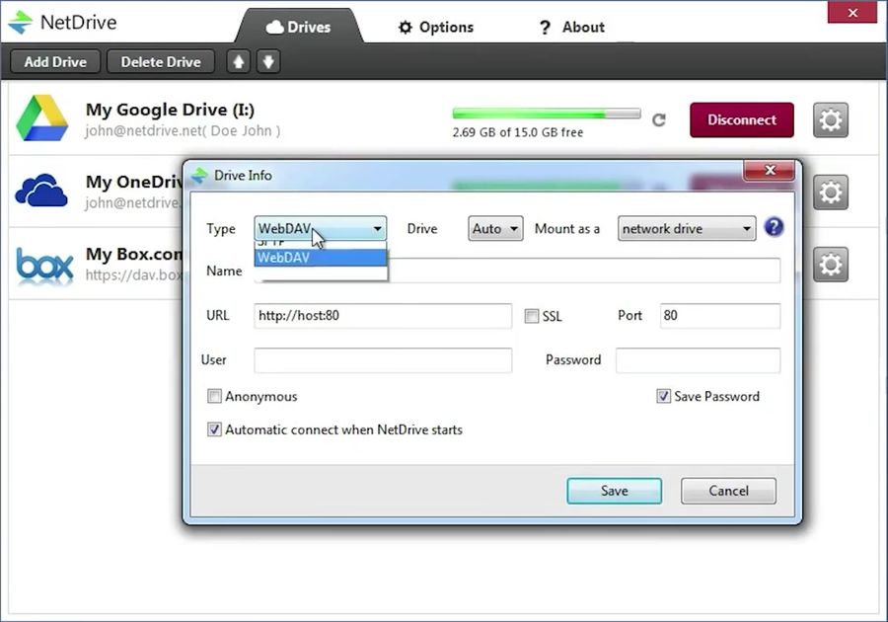
Task: Click the blue help question mark icon
Action: (774, 227)
